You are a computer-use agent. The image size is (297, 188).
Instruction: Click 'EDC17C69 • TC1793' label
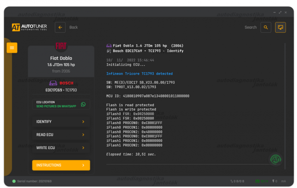(61, 90)
